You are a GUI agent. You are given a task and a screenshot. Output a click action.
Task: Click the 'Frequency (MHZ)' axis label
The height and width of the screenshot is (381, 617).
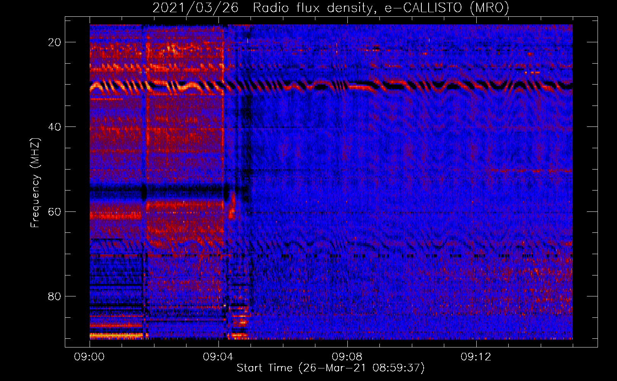[x=35, y=183]
